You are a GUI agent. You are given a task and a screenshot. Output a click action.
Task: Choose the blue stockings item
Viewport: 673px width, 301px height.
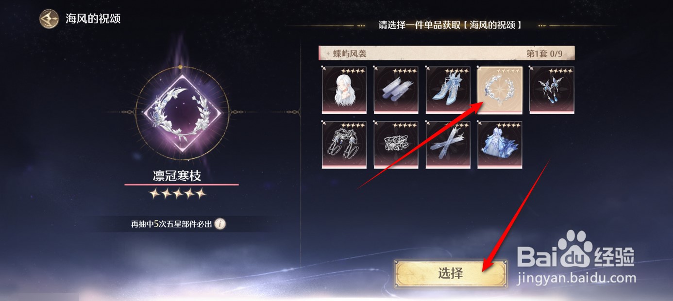pyautogui.click(x=396, y=90)
